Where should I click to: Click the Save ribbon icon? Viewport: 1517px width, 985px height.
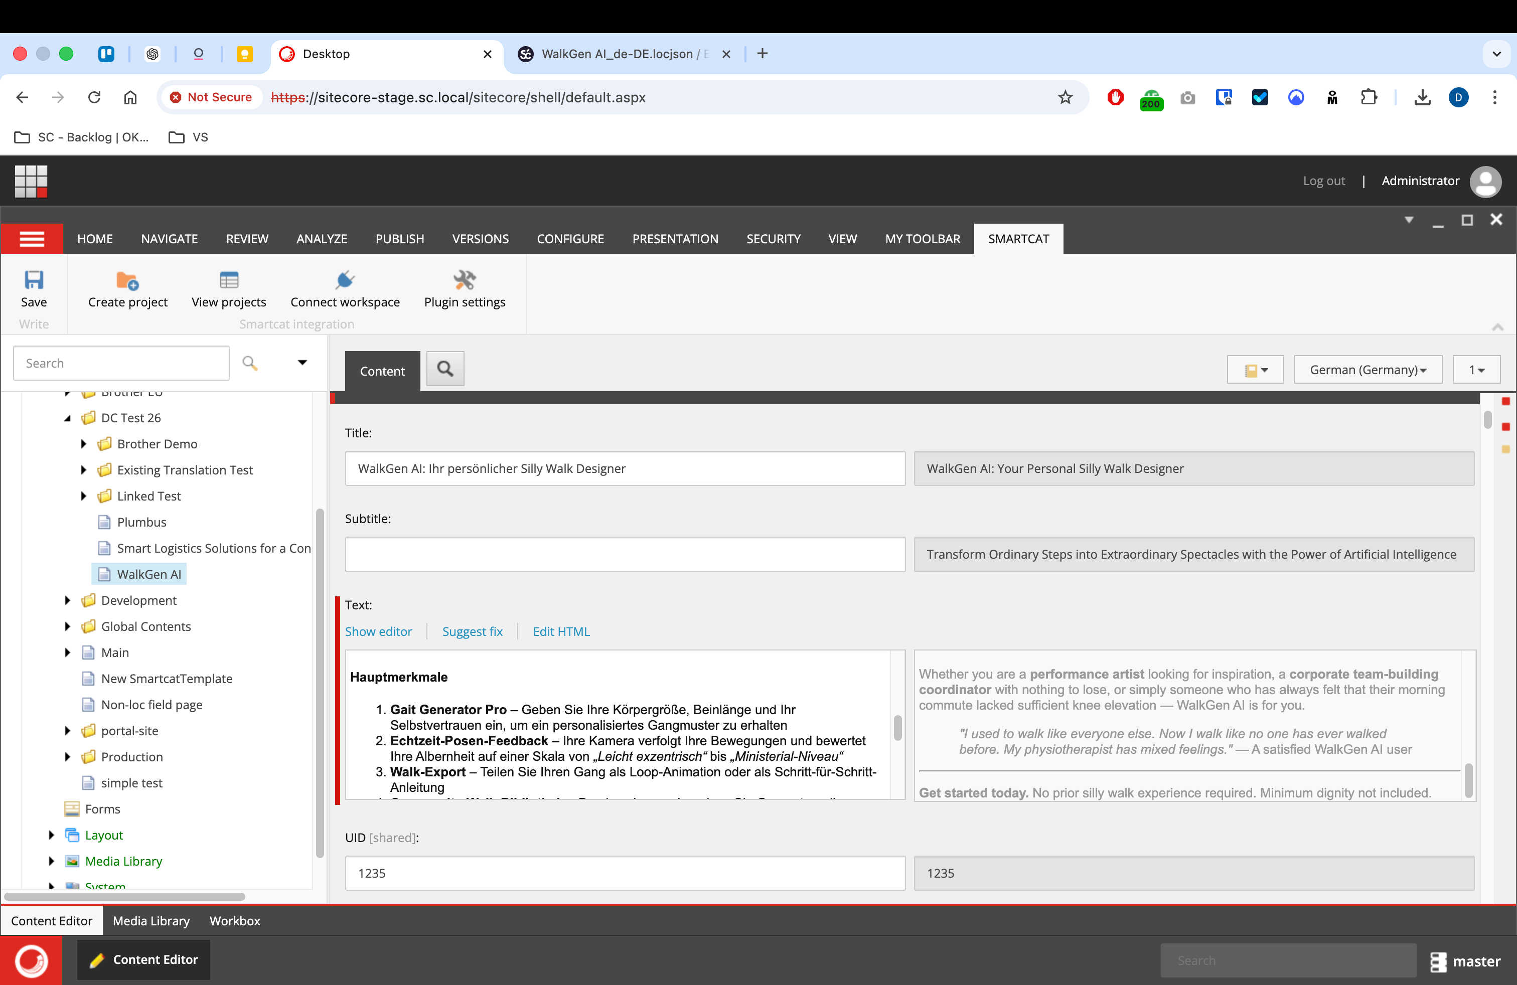coord(34,280)
